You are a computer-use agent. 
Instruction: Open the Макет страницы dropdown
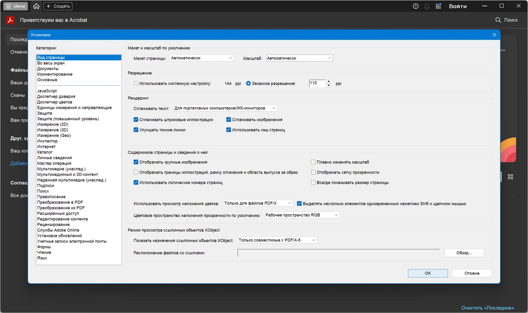[x=202, y=58]
